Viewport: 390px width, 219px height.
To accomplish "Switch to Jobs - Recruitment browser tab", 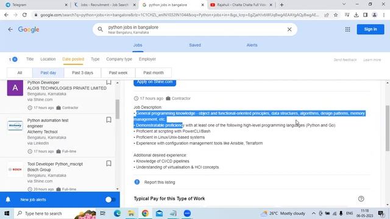I will 105,5.
